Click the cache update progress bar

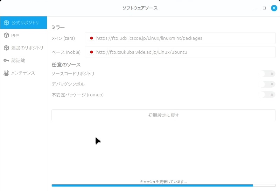163,185
